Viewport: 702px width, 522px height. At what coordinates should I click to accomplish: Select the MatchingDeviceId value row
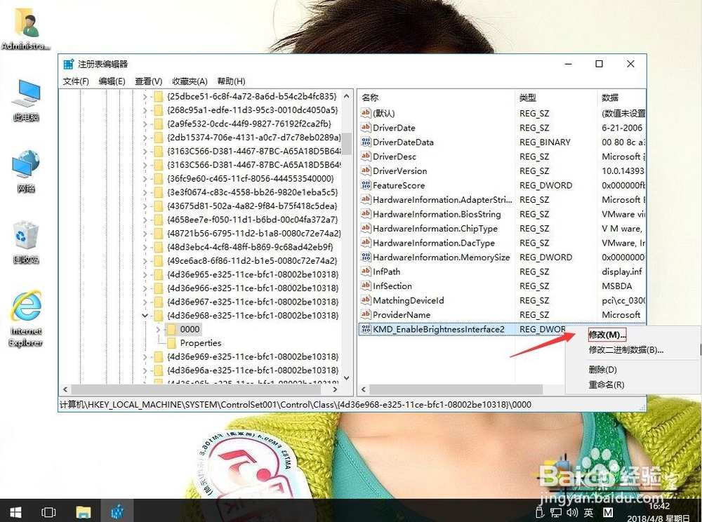(503, 300)
